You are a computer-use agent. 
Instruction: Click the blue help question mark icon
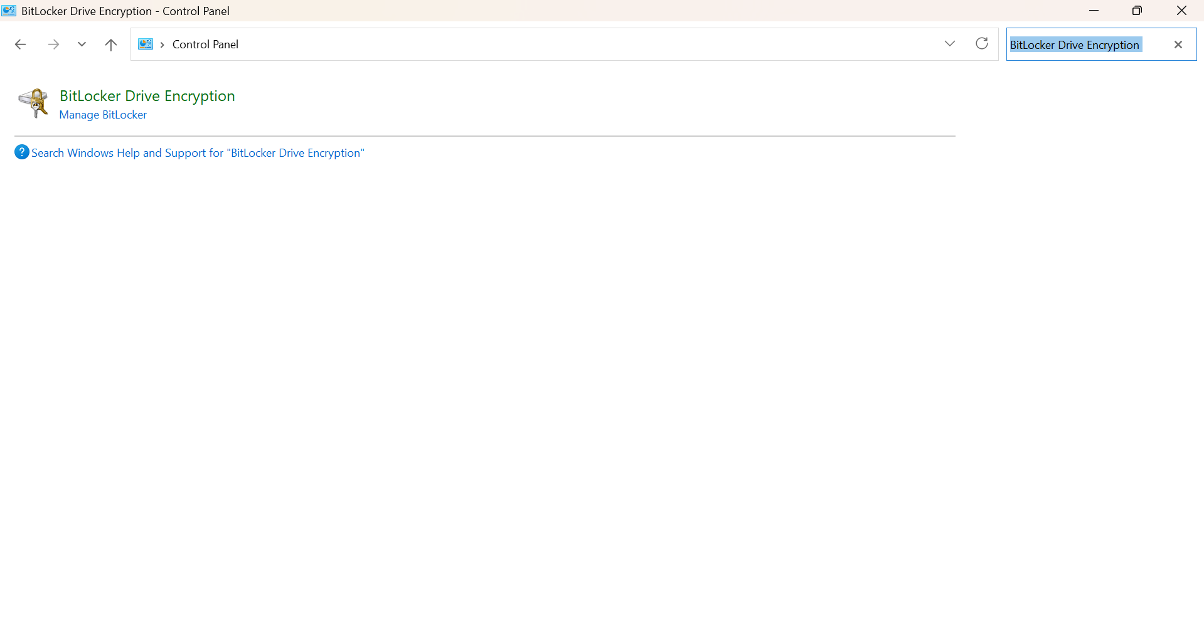(22, 152)
